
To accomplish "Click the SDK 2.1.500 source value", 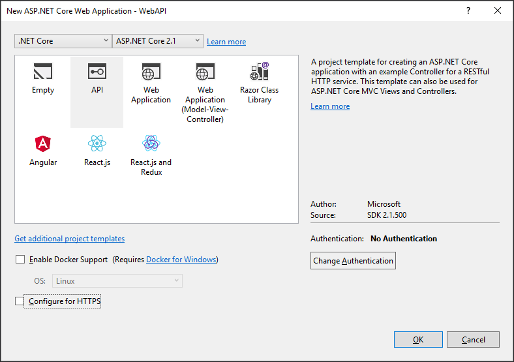I will coord(387,215).
